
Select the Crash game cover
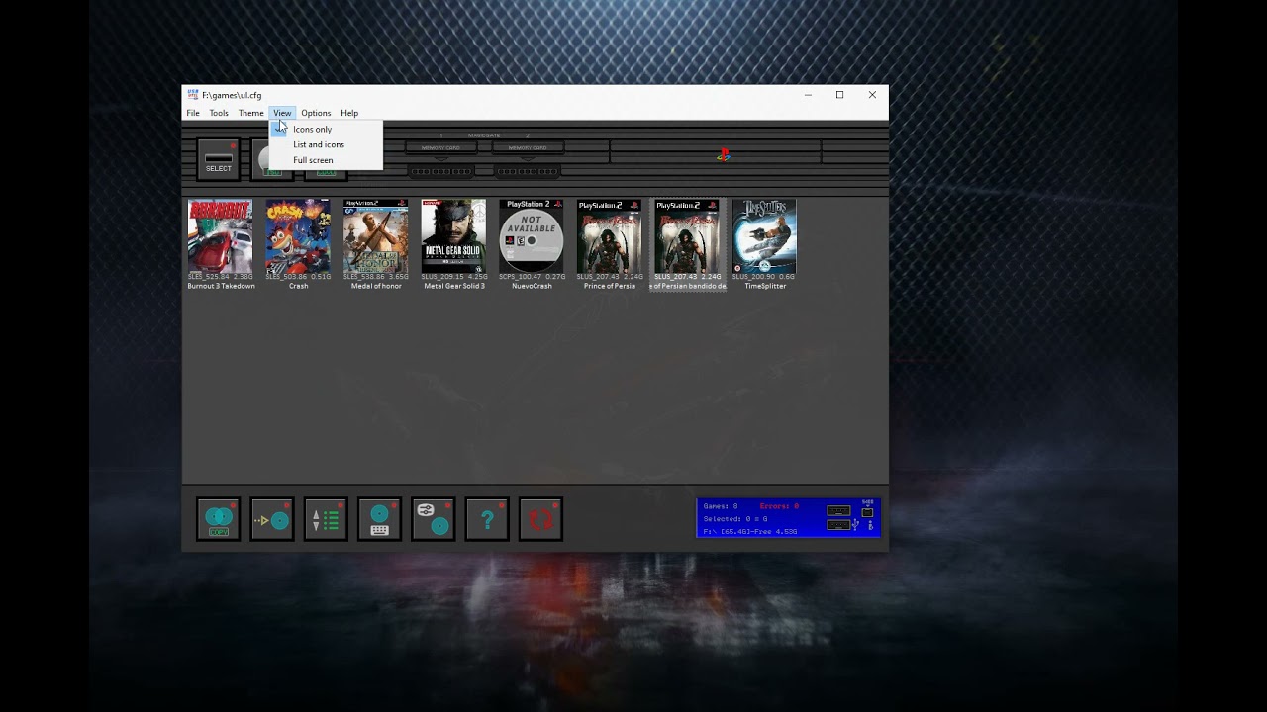pos(298,236)
